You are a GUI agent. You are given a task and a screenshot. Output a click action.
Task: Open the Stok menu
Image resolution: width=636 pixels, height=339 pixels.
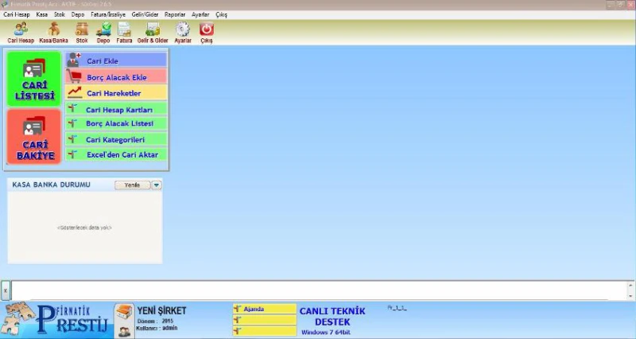pyautogui.click(x=59, y=14)
